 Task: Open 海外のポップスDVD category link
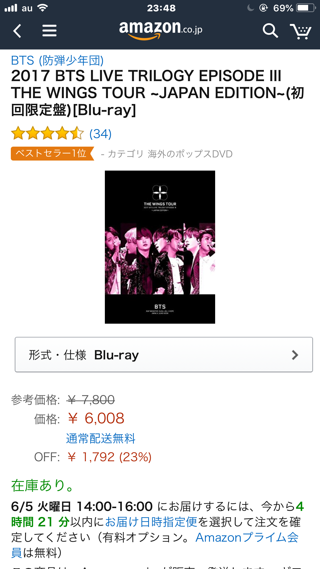point(190,154)
